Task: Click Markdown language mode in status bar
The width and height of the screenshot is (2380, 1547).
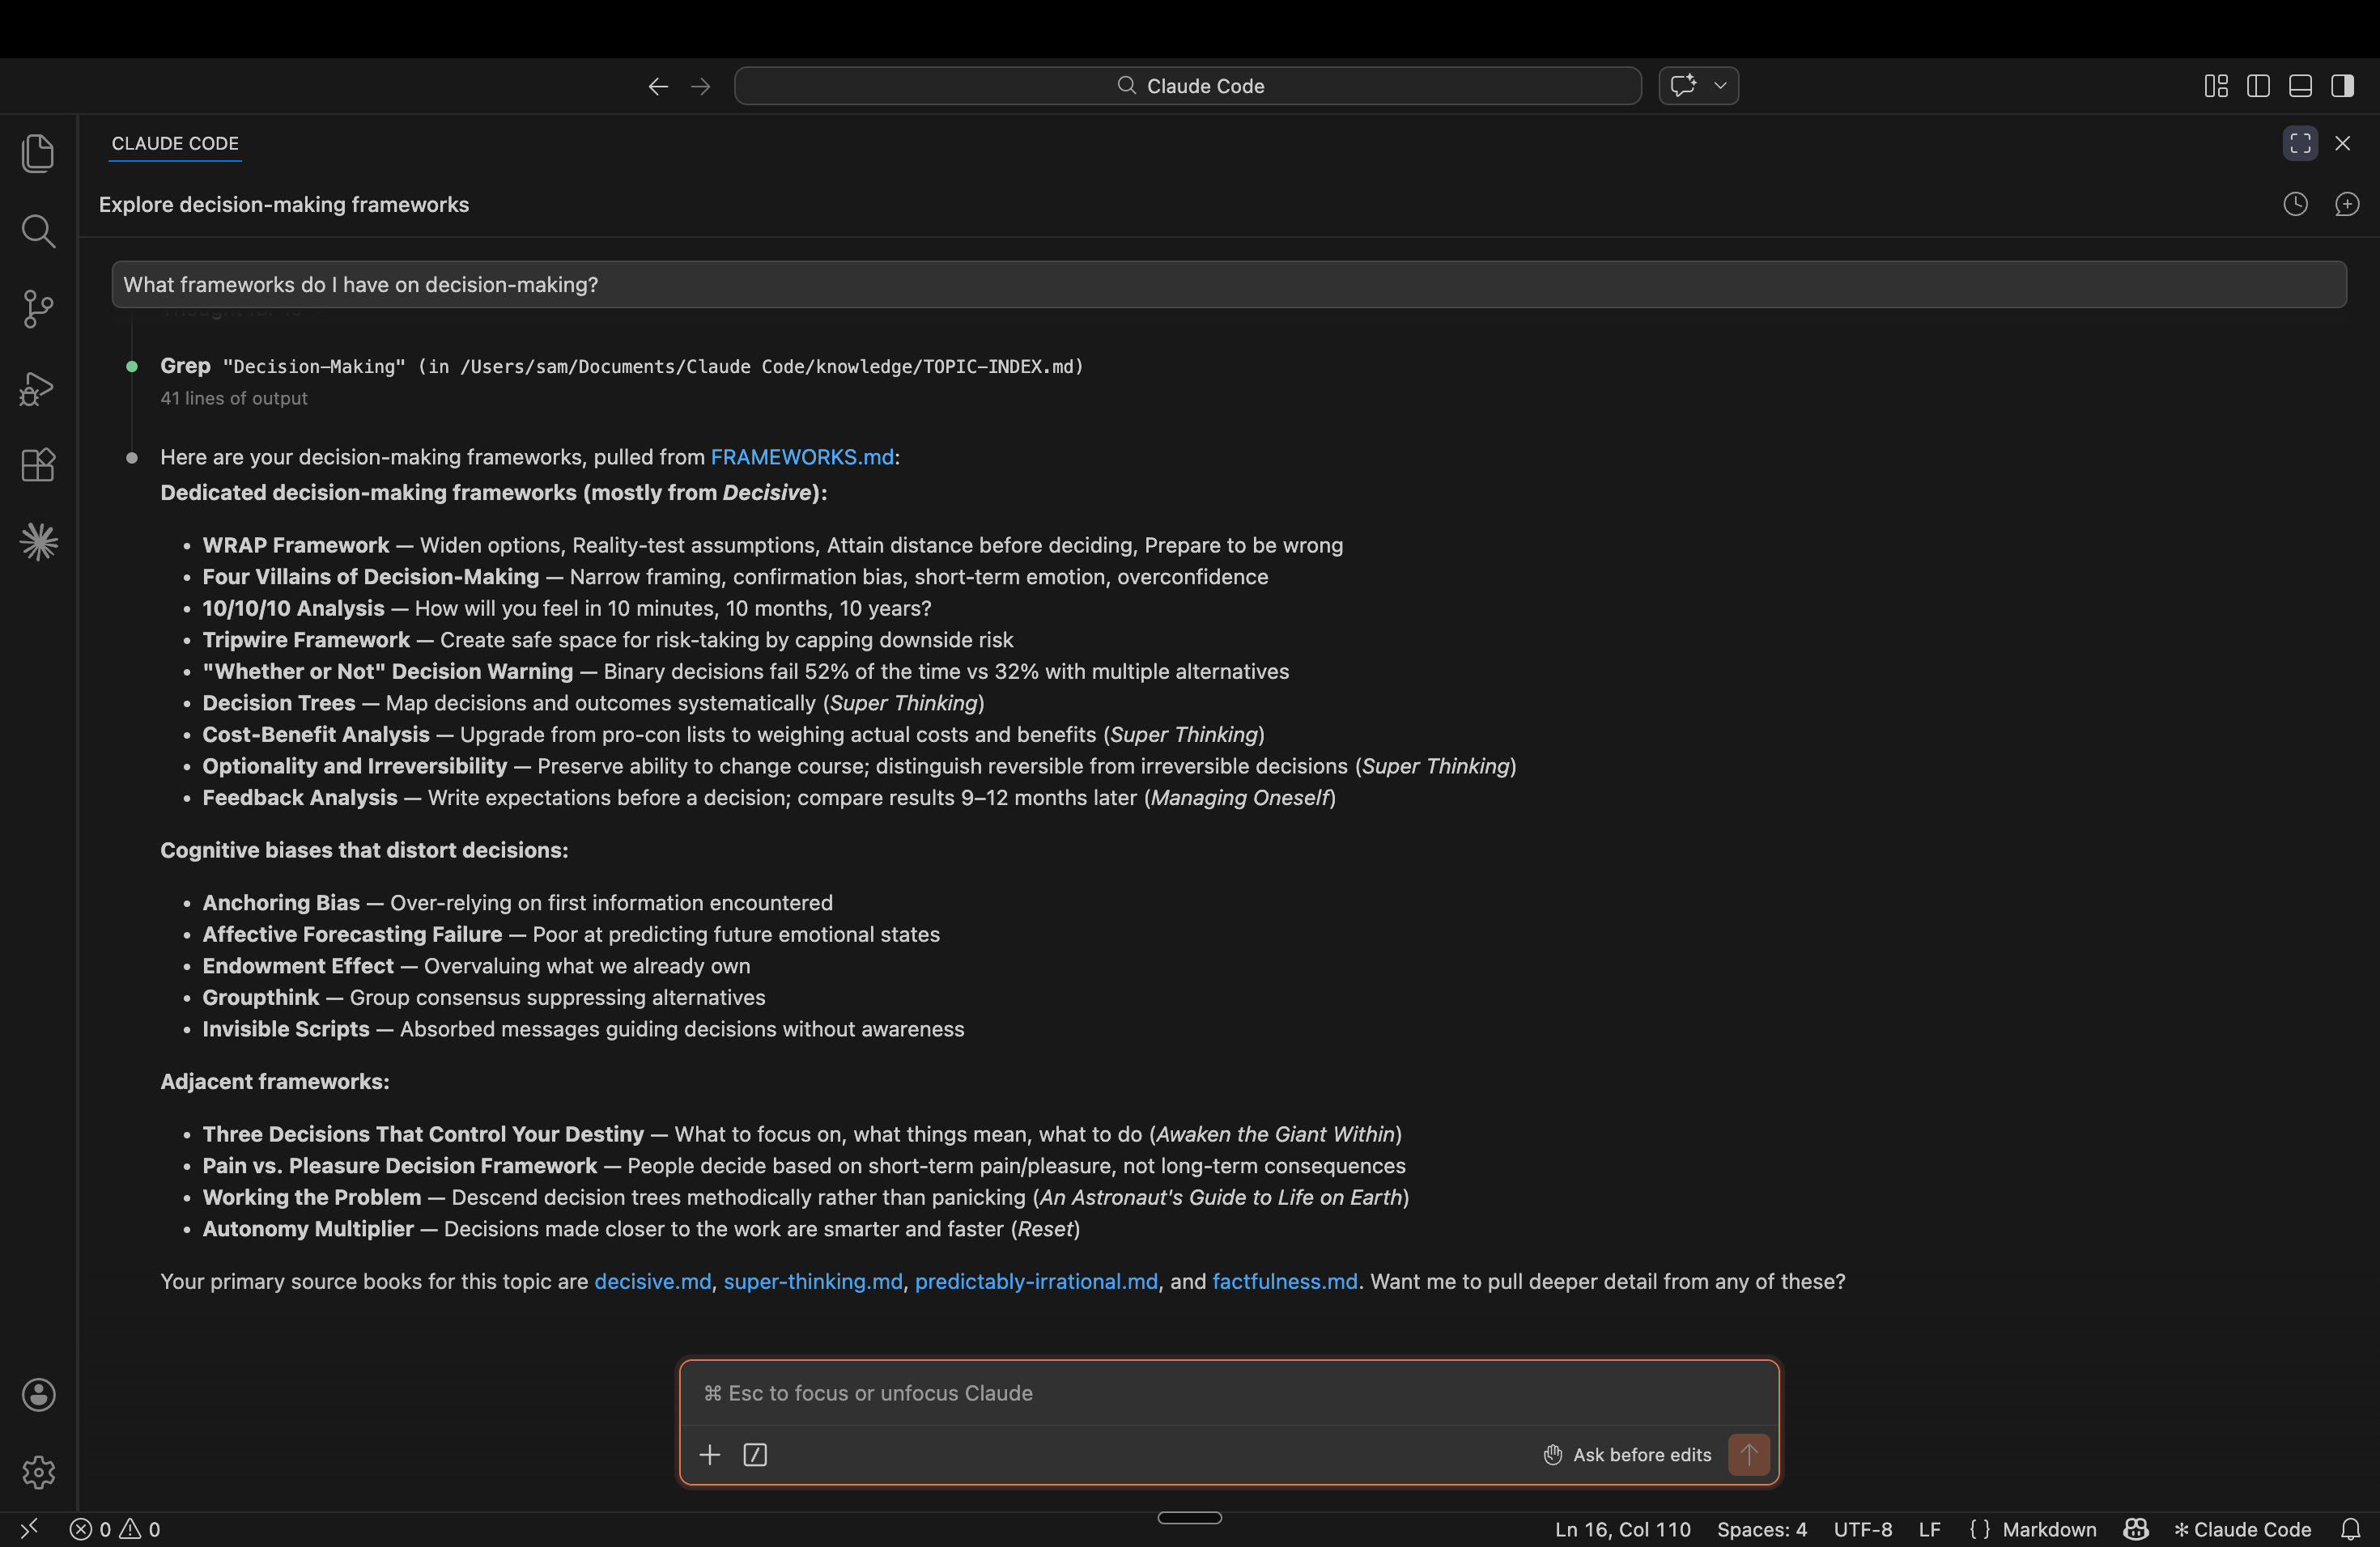Action: (x=2048, y=1529)
